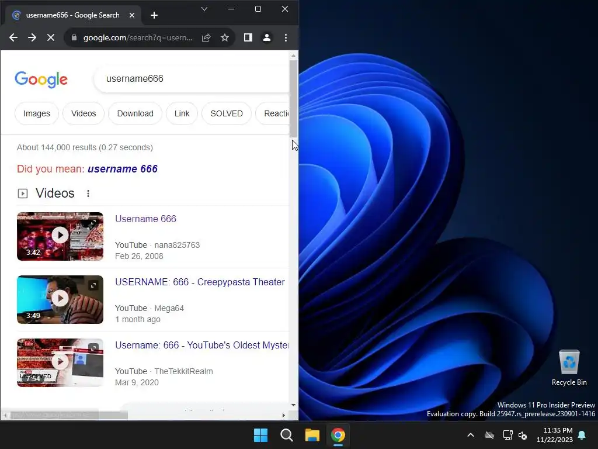Viewport: 598px width, 449px height.
Task: Play the 3:49 Mega64 video thumbnail
Action: [60, 299]
